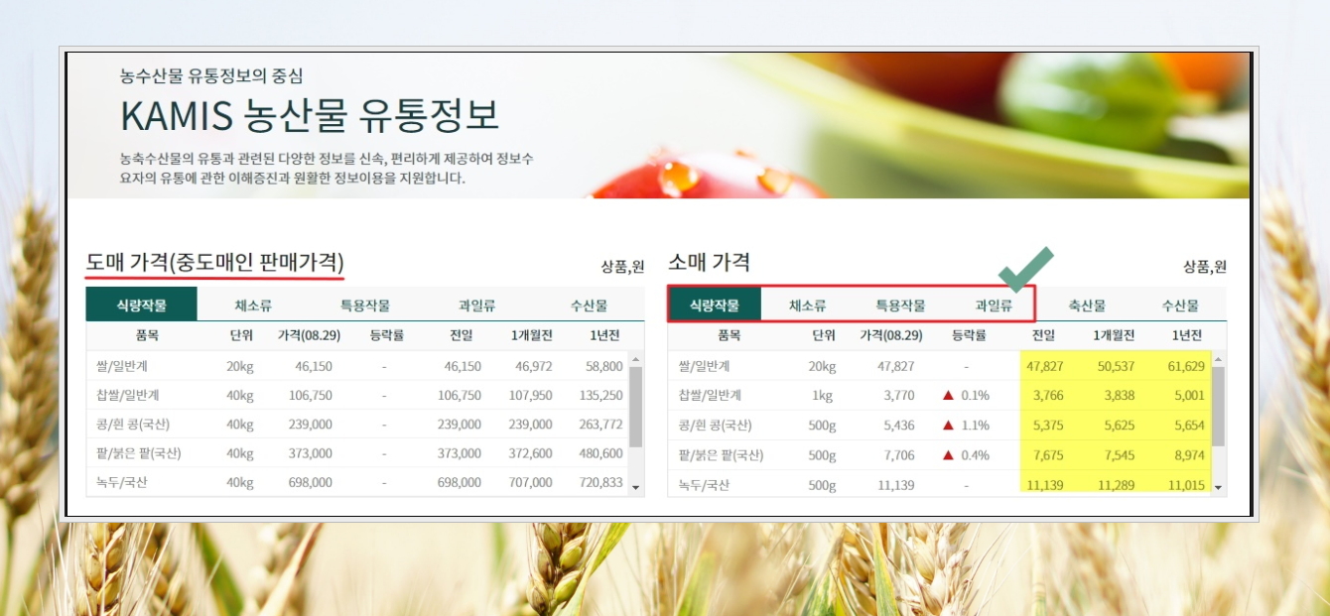
Task: Click the KAMIS 농산물 유통정보 title
Action: 310,116
